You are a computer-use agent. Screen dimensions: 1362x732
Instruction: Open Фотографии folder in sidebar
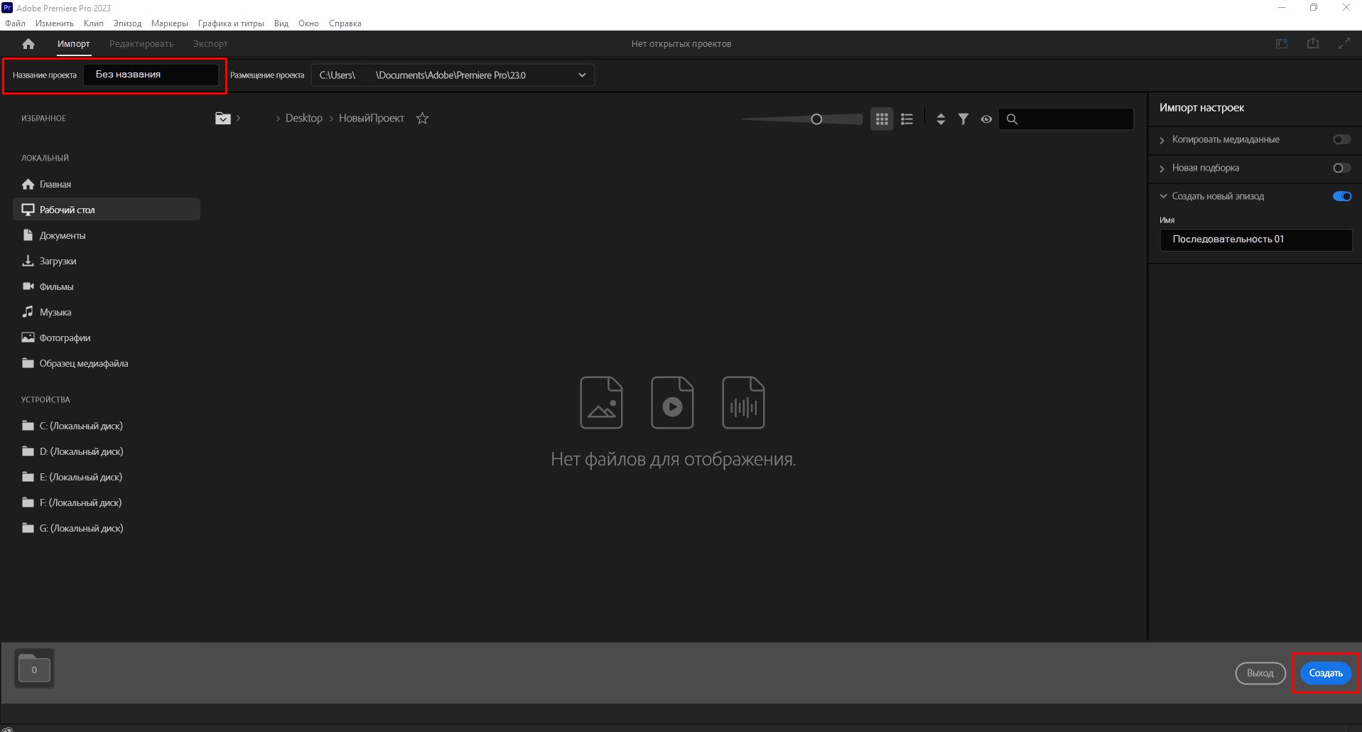coord(107,338)
